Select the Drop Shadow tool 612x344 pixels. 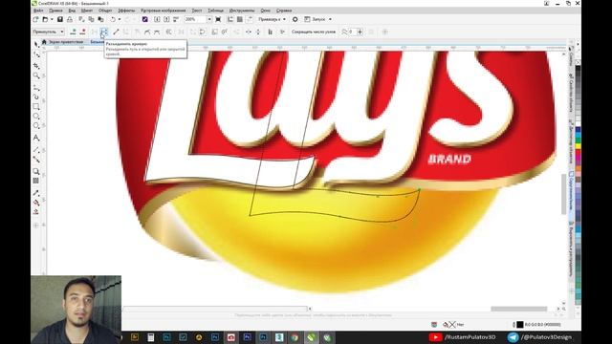[36, 171]
